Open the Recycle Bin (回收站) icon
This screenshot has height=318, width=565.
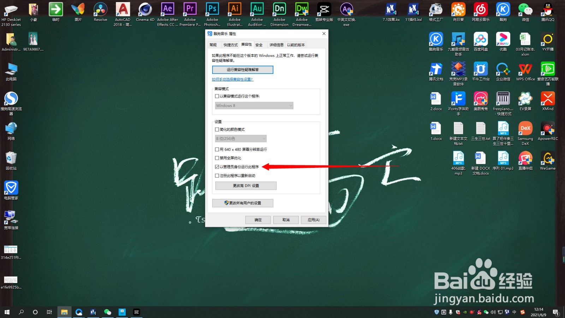[x=11, y=161]
